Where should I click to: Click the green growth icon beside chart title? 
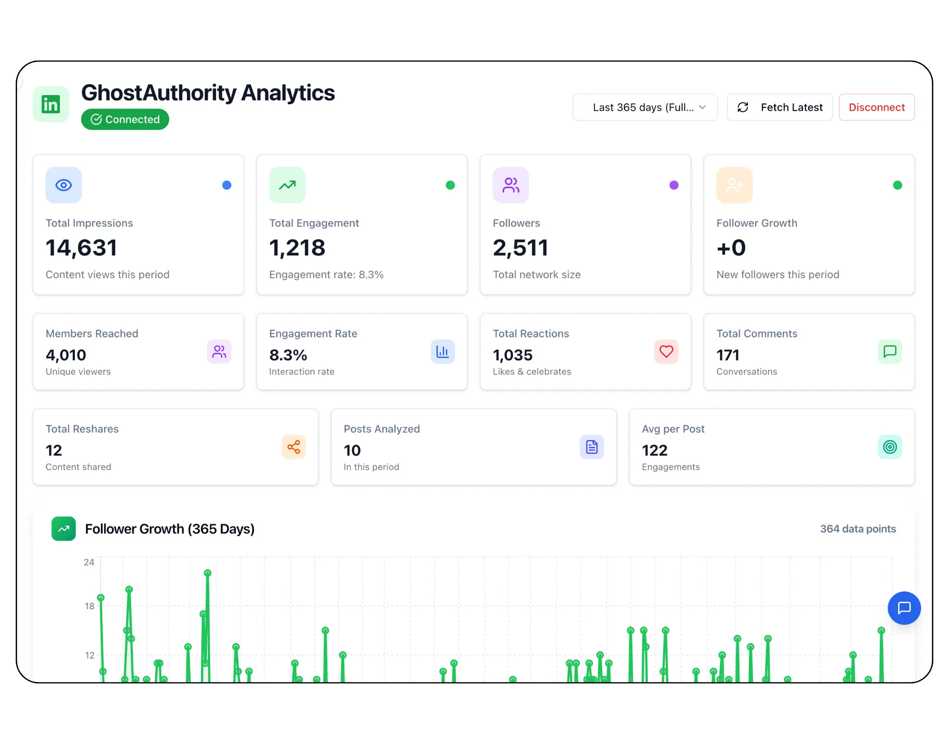point(63,529)
